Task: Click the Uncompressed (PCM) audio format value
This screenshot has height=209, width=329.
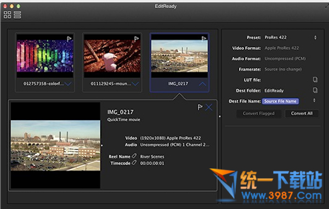Action: [285, 59]
